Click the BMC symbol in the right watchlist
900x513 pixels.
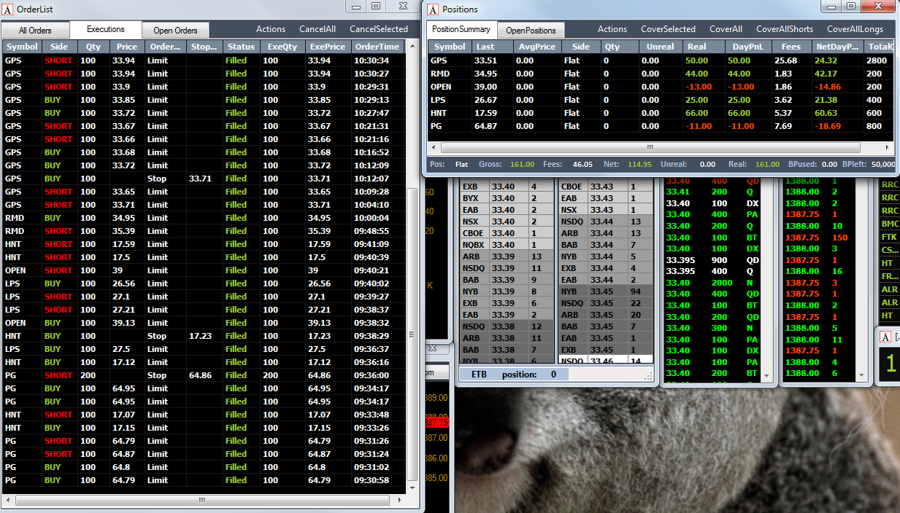890,224
